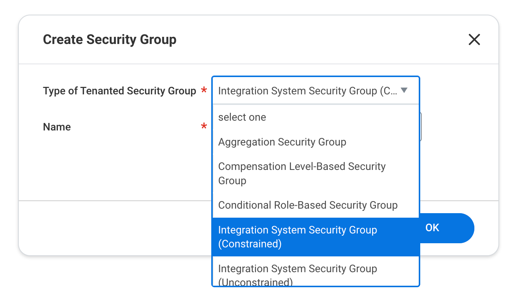Image resolution: width=527 pixels, height=300 pixels.
Task: Click empty footer area left of OK
Action: tap(113, 228)
